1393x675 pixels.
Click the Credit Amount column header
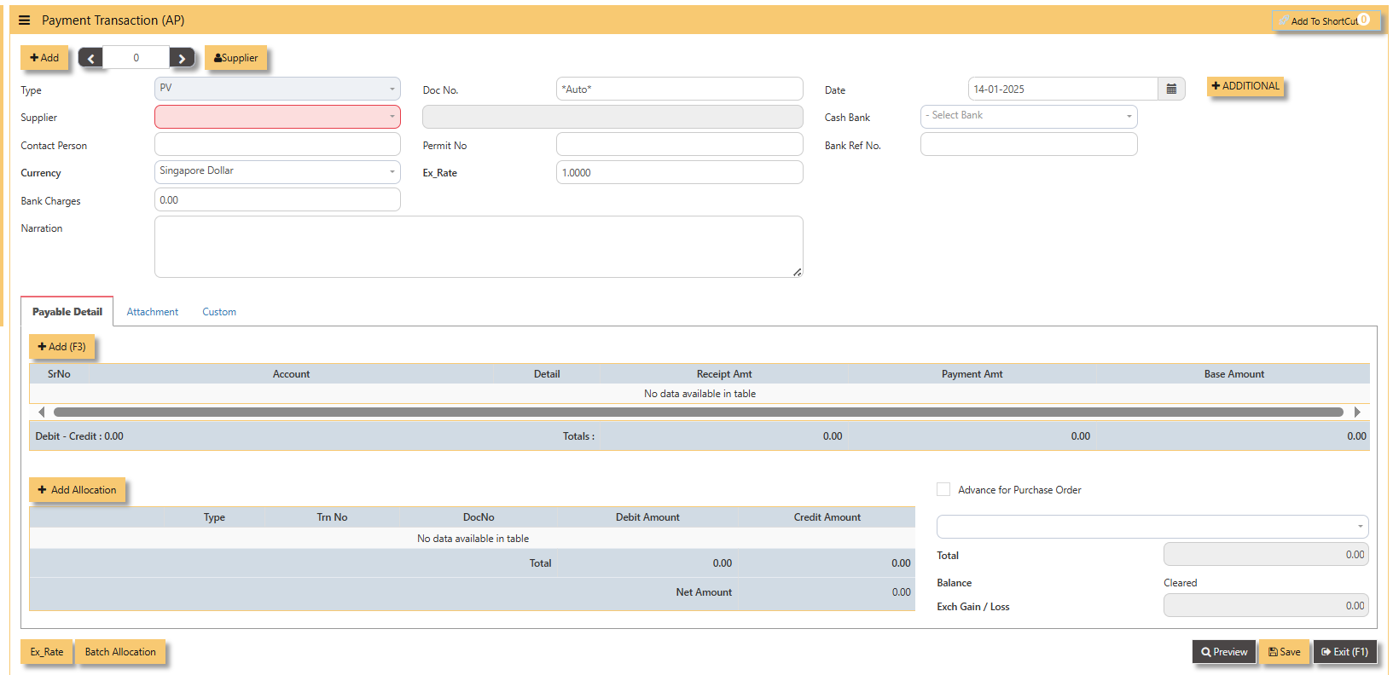click(827, 517)
